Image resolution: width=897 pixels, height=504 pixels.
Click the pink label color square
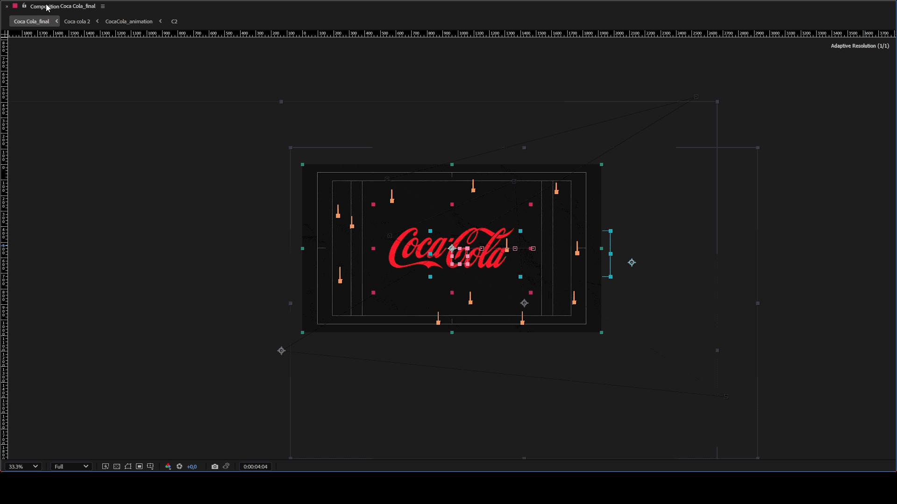15,6
